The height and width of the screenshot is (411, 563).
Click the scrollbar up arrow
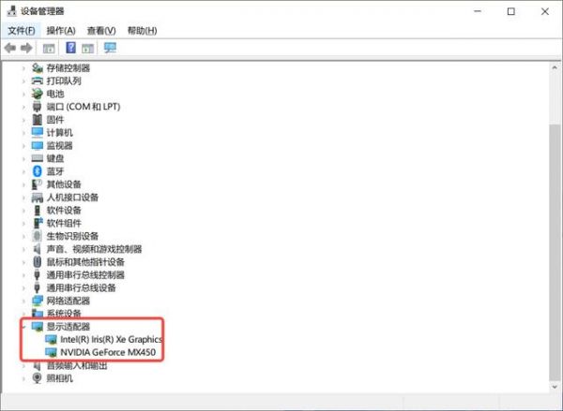(555, 67)
